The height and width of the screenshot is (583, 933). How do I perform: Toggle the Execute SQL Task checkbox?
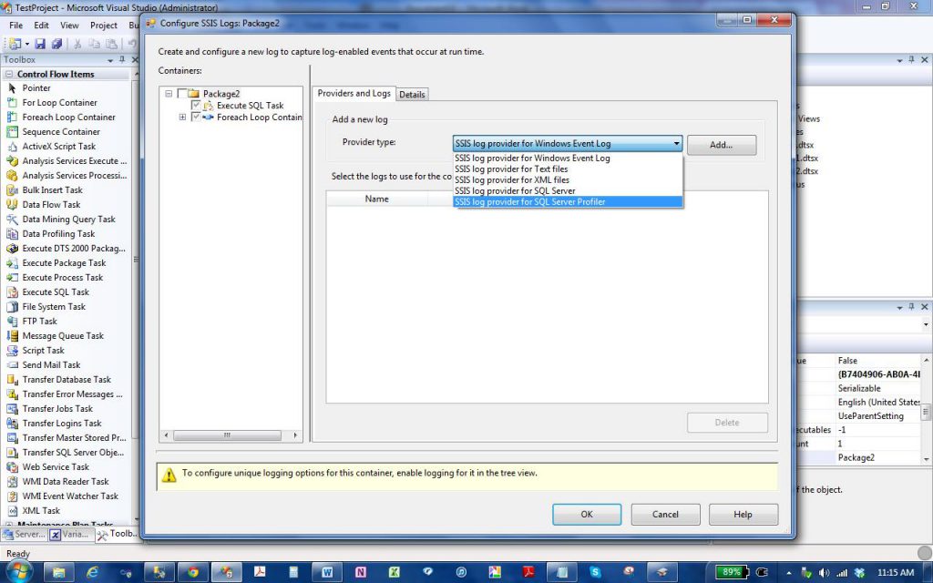196,106
